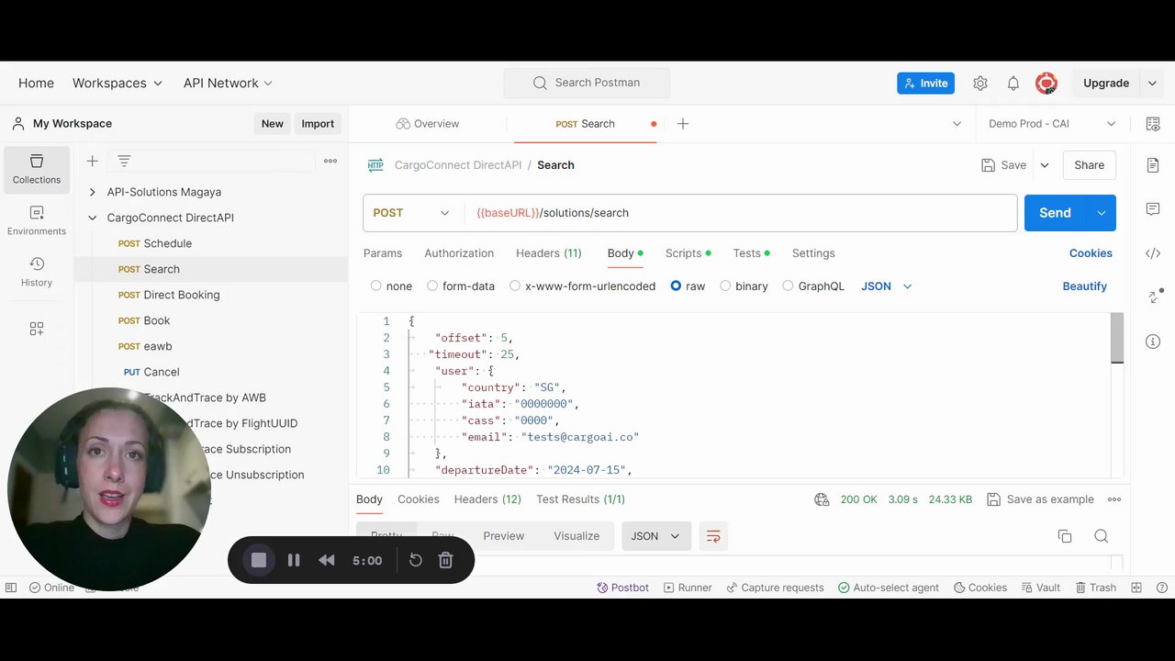The image size is (1175, 661).
Task: Open the environment quick look icon
Action: coord(1153,124)
